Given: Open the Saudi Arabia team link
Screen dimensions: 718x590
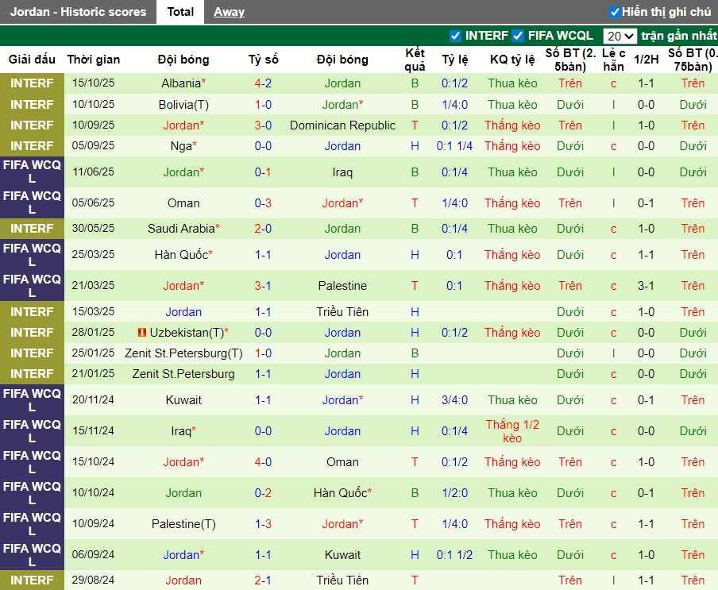Looking at the screenshot, I should tap(182, 229).
